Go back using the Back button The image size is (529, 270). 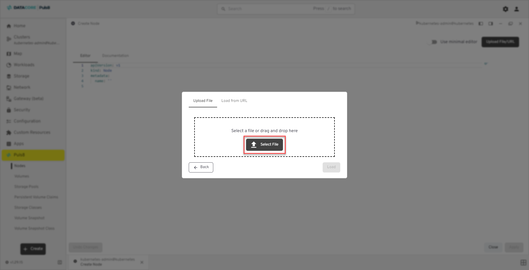coord(201,167)
